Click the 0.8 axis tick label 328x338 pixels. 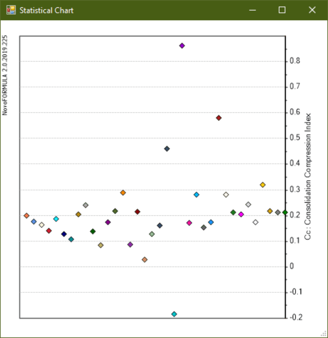pyautogui.click(x=295, y=61)
